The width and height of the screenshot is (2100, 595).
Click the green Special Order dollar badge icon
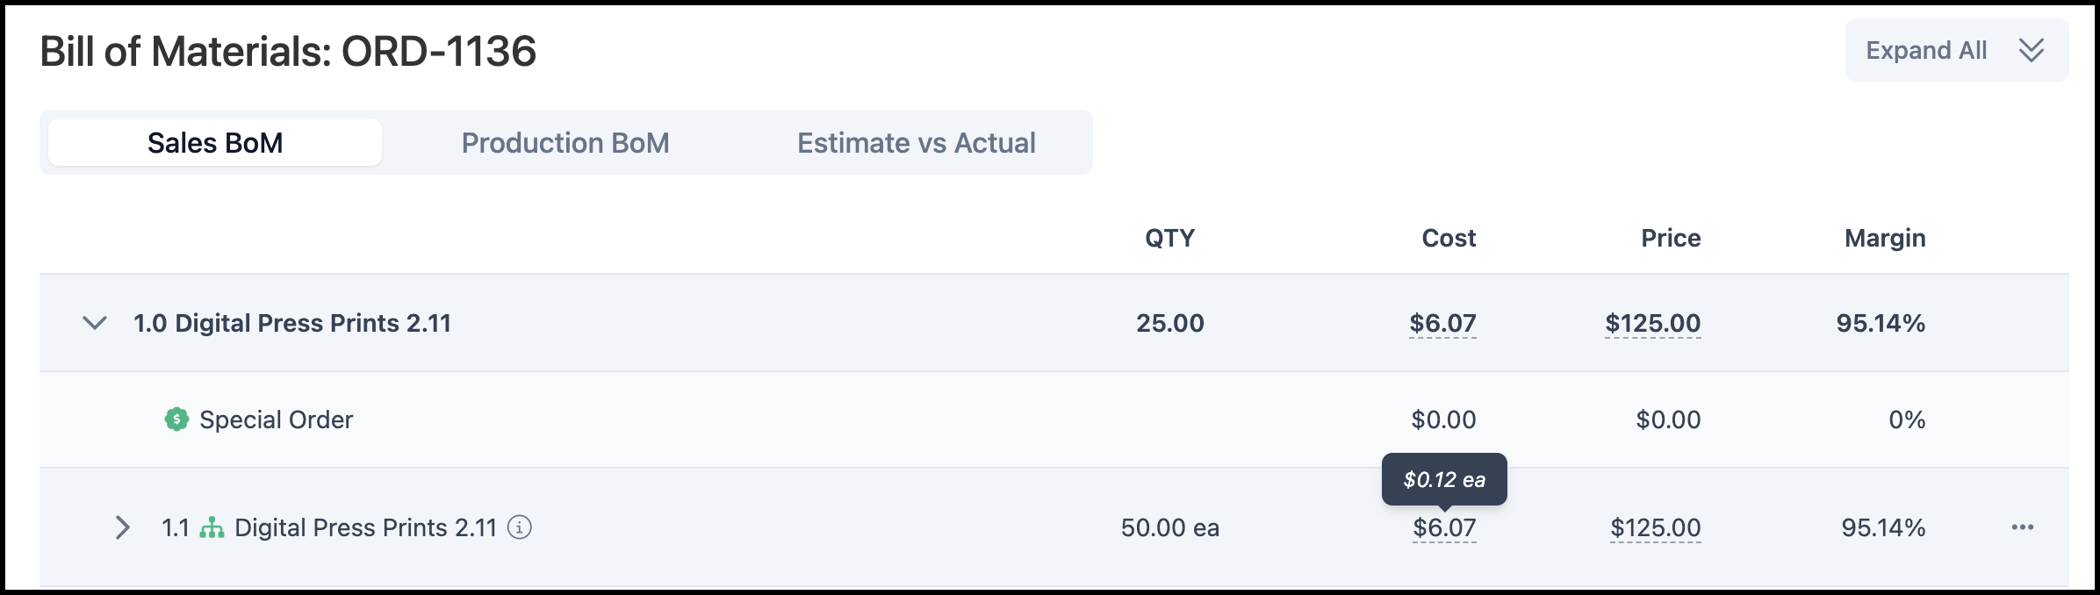click(x=176, y=419)
